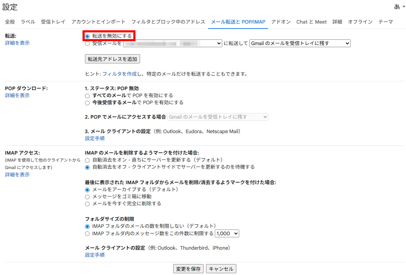Click the 転送先アドレスを追加 button
Screen dimensions: 406x275
pos(113,59)
